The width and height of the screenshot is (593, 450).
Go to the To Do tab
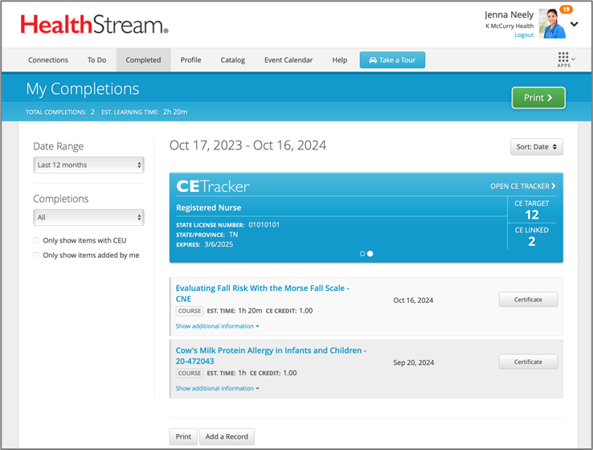point(96,59)
